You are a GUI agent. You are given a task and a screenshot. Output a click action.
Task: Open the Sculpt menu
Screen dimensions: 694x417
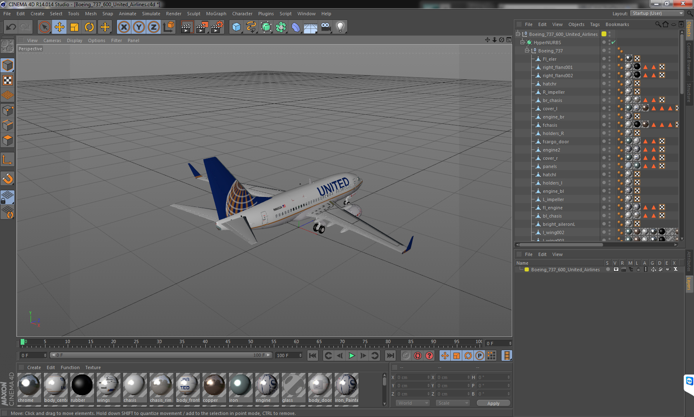pos(193,14)
